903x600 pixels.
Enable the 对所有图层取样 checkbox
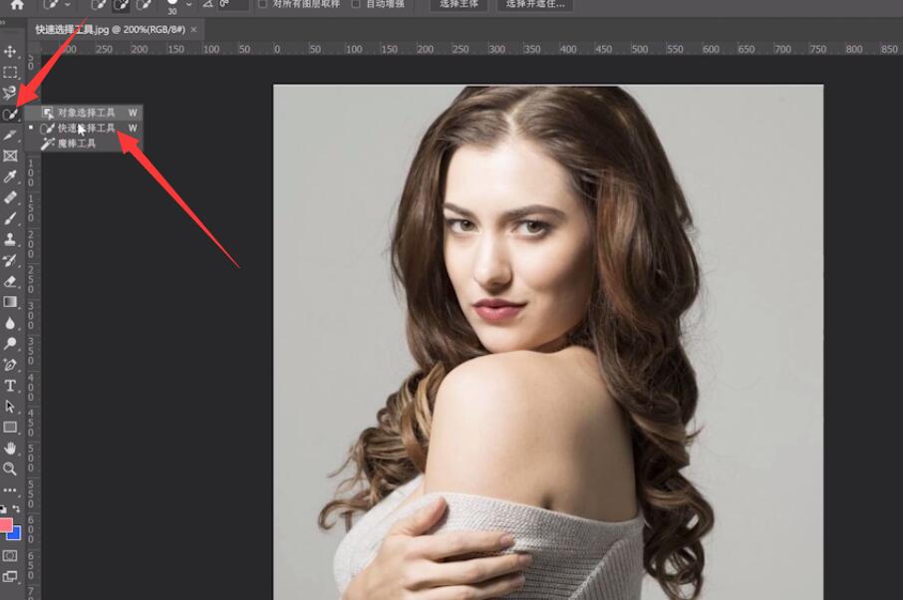click(262, 4)
